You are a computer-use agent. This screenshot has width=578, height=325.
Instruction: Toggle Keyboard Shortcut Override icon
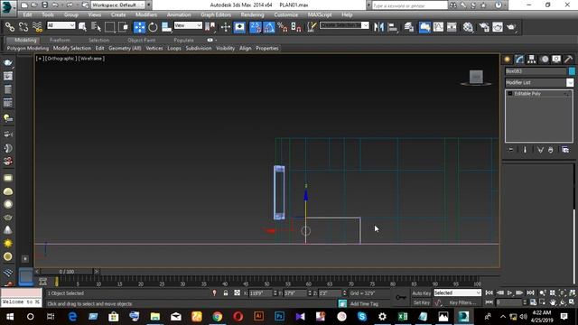pos(239,27)
